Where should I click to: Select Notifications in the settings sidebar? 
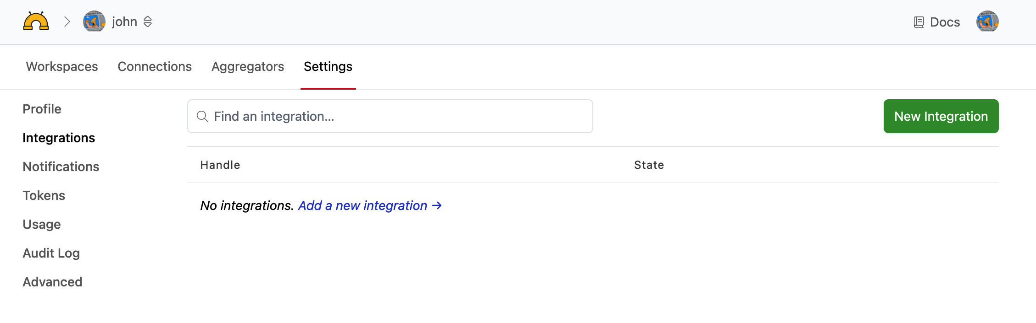(61, 167)
